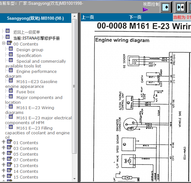Viewport: 191px width, 183px height.
Task: Expand the 05 Contents tree node
Action: (4, 153)
